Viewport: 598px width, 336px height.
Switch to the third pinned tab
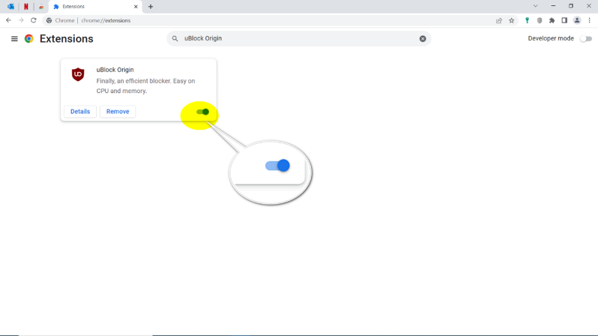(41, 7)
